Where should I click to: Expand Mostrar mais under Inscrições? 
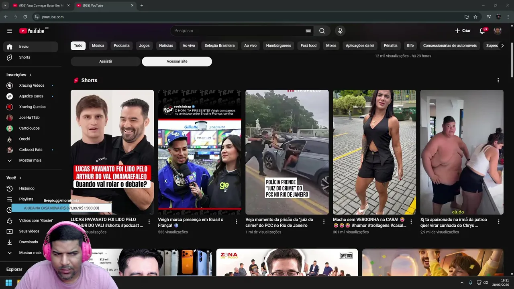click(30, 160)
